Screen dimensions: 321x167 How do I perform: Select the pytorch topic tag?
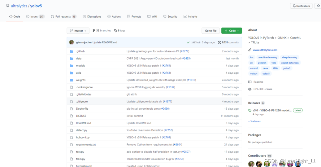262,63
